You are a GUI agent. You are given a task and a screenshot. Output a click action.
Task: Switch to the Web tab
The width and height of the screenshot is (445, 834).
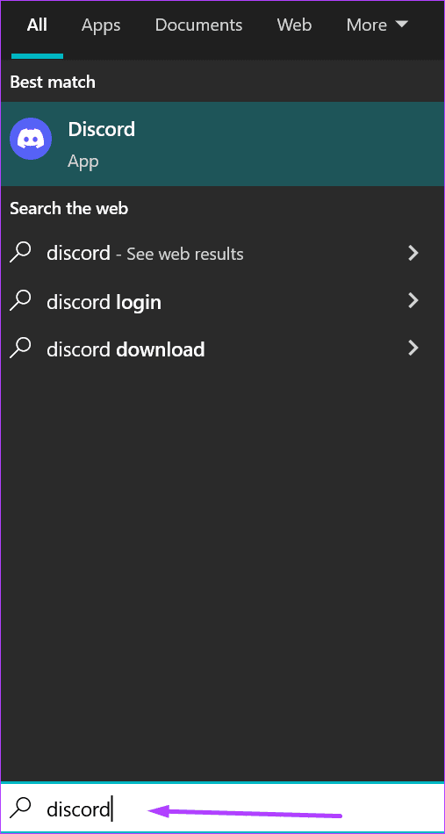tap(295, 25)
